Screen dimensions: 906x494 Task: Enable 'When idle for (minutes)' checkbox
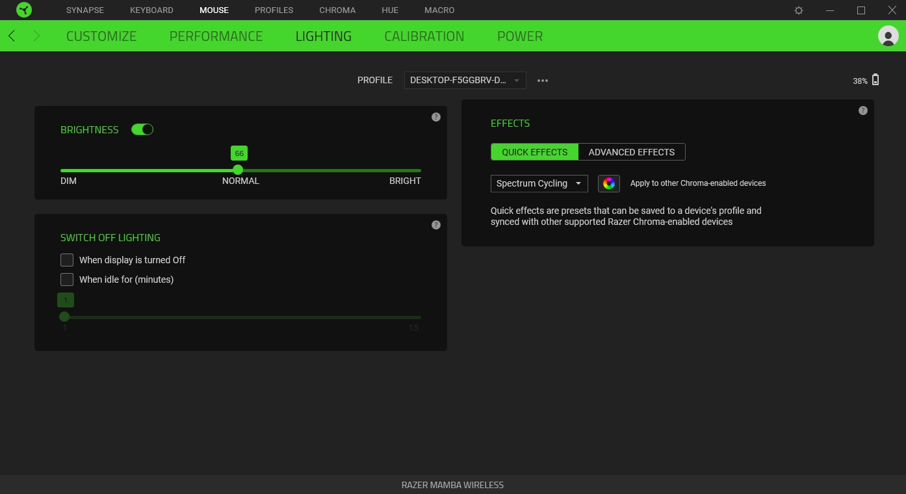[67, 279]
